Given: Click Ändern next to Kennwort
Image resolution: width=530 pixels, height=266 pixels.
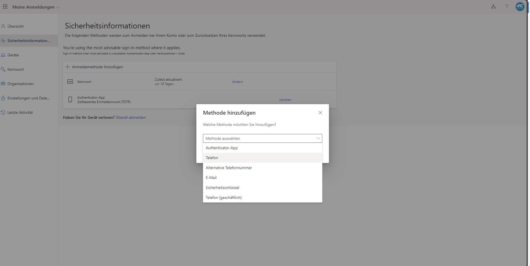Looking at the screenshot, I should (238, 82).
